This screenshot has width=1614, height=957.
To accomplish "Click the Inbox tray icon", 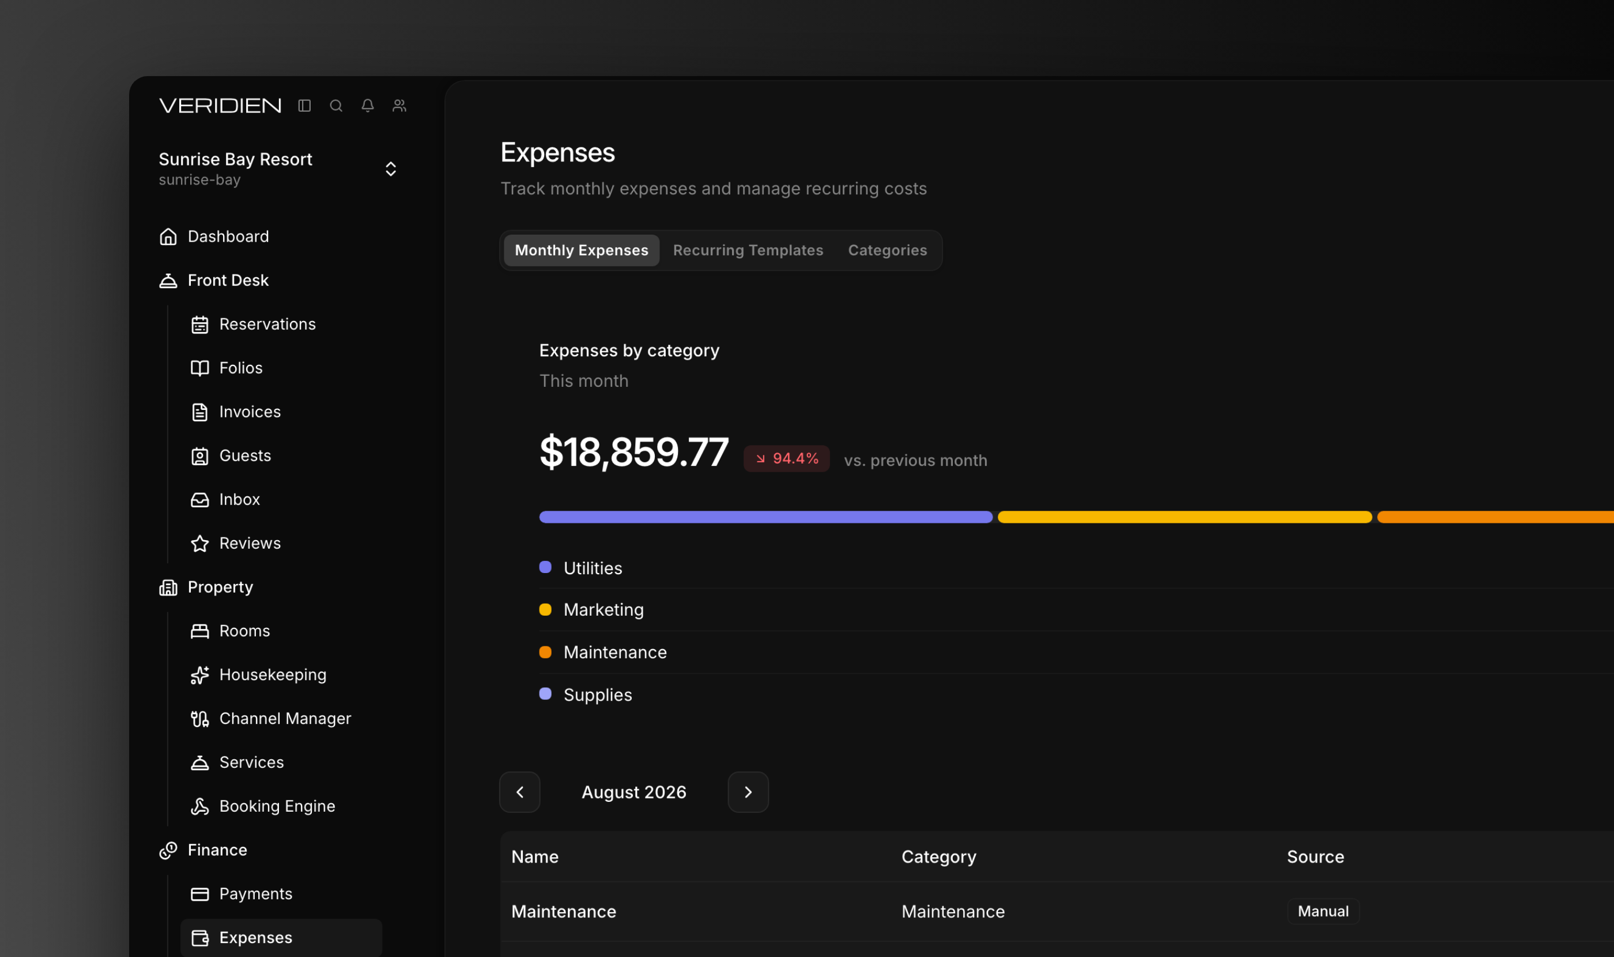I will click(x=199, y=500).
